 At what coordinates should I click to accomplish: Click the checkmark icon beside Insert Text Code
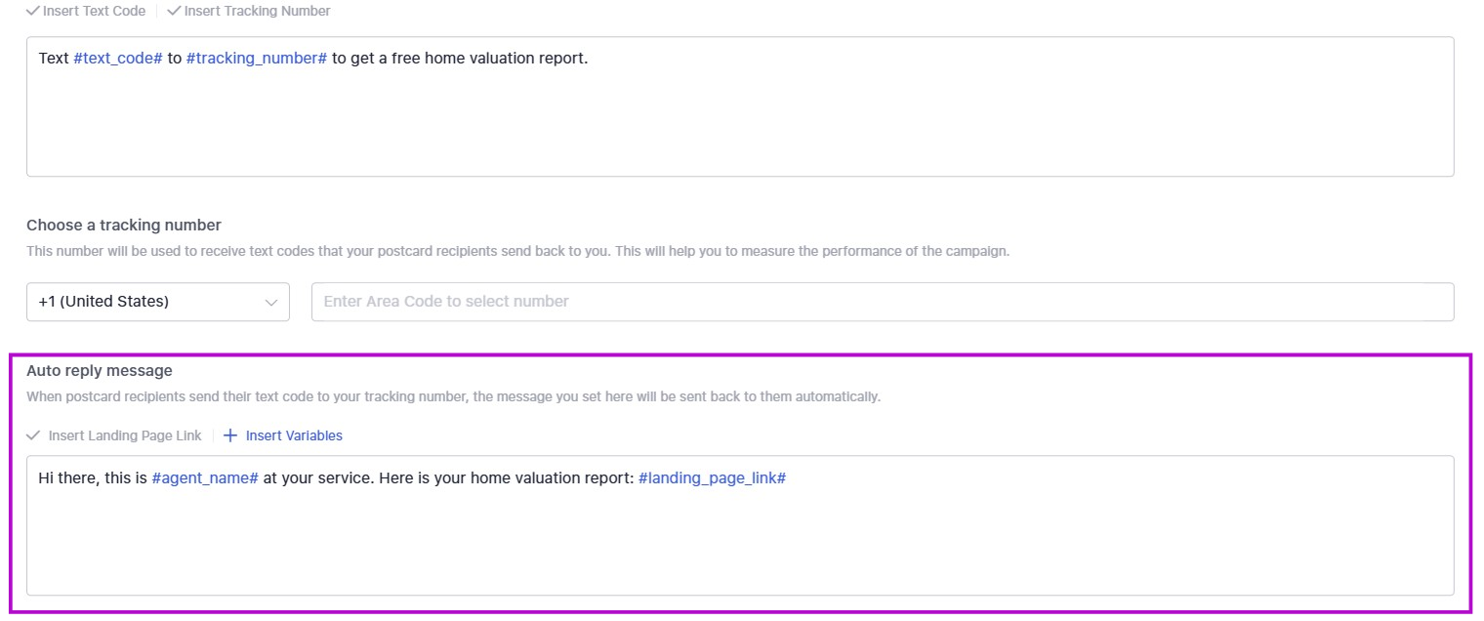pyautogui.click(x=33, y=11)
